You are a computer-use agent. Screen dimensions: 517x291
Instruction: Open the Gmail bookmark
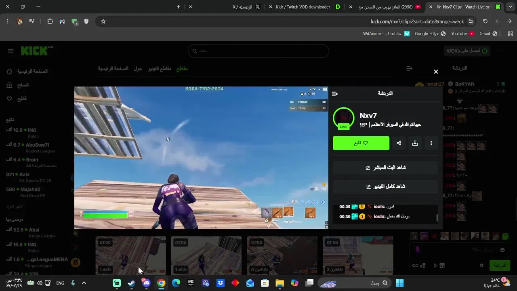coord(489,34)
